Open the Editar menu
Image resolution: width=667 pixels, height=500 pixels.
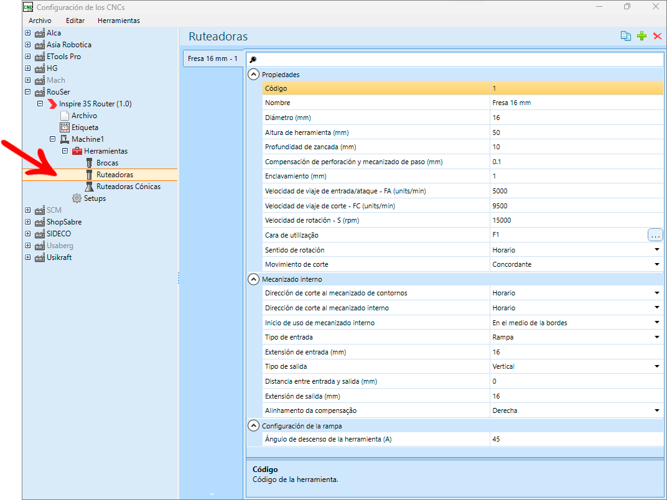click(x=75, y=21)
